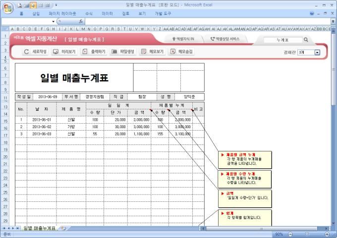
Task: Click the 누계표 search field
Action: point(283,40)
